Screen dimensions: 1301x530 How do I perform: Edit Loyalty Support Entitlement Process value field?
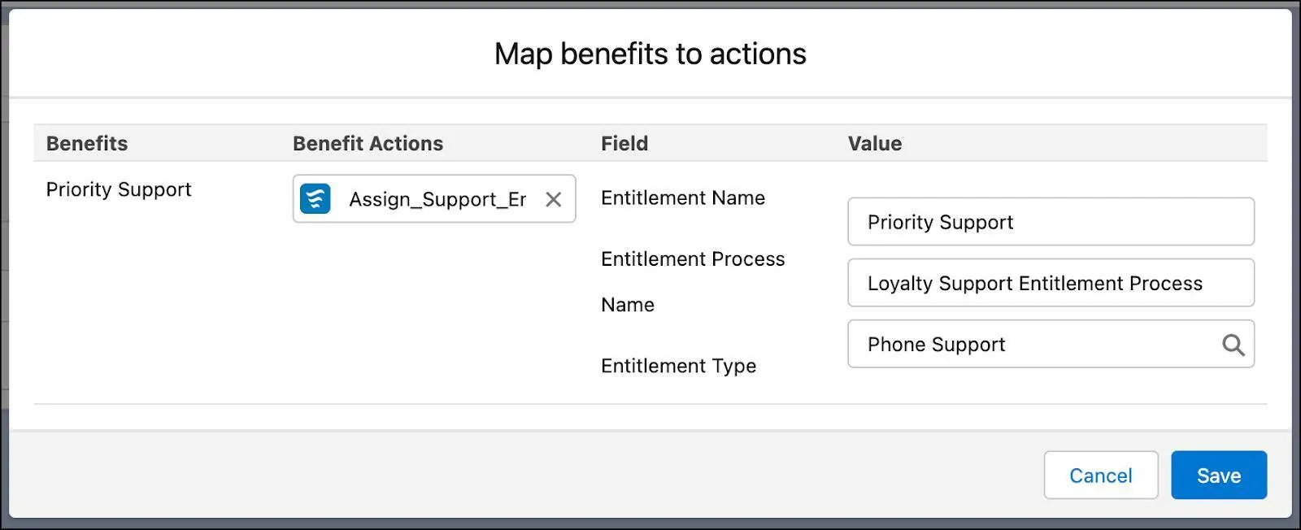(1051, 283)
